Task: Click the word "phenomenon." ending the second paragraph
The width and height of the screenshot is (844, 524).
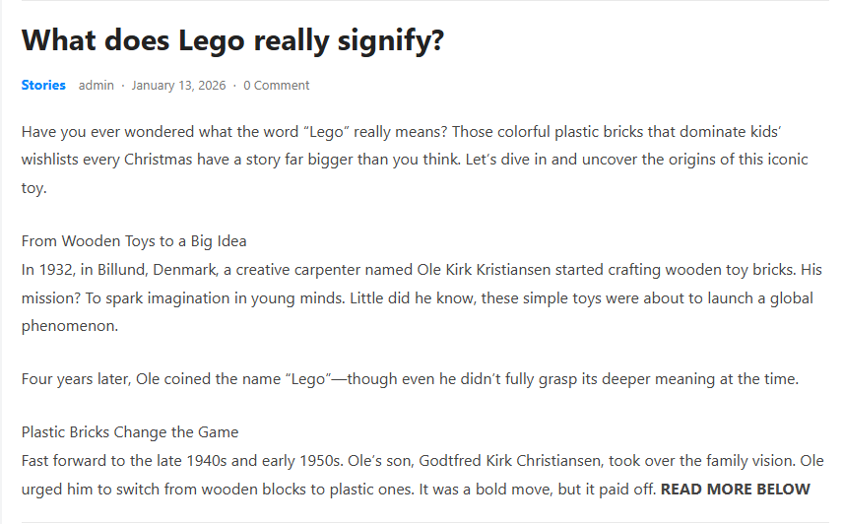Action: tap(70, 326)
